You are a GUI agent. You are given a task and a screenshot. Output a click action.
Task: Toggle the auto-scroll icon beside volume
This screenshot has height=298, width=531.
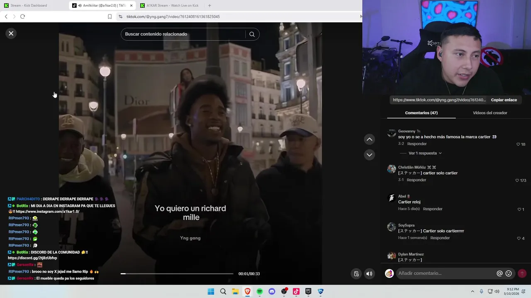click(356, 274)
